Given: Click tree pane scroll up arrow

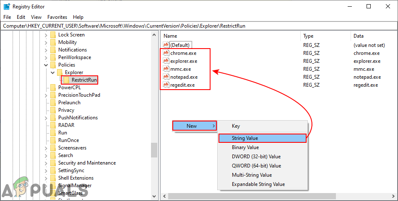Looking at the screenshot, I should (154, 35).
